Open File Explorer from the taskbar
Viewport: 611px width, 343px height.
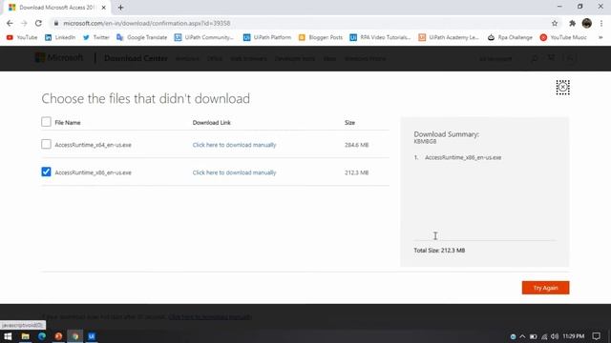coord(26,336)
